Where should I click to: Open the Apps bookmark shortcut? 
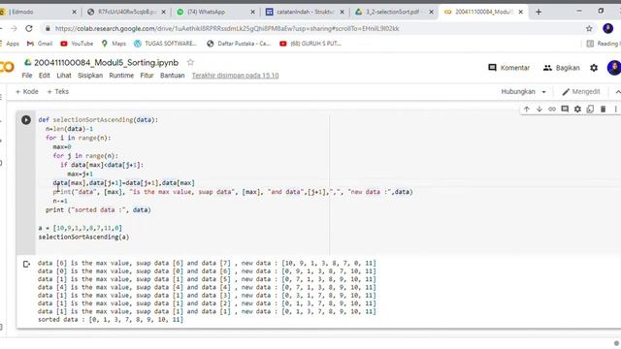tap(10, 44)
